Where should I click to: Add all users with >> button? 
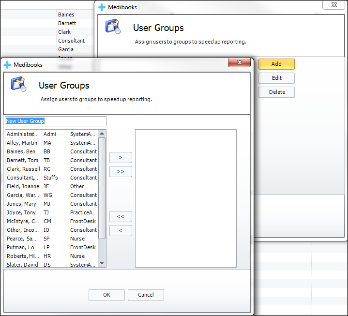tap(121, 172)
